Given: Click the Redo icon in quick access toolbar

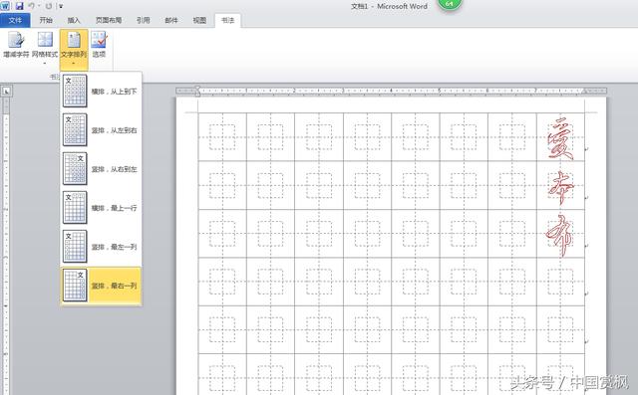Looking at the screenshot, I should tap(49, 6).
